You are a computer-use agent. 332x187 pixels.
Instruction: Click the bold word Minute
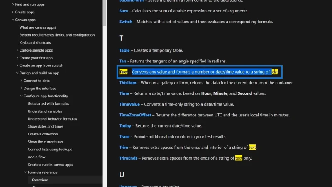pyautogui.click(x=220, y=93)
